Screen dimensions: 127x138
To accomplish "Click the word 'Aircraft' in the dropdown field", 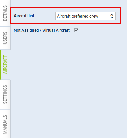I will coord(64,16).
